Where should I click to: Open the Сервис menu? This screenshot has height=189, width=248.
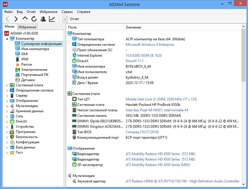click(x=67, y=12)
